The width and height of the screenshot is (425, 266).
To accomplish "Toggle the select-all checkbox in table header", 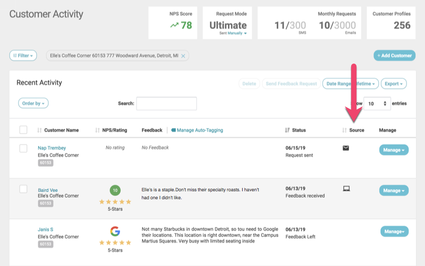I will click(x=23, y=130).
